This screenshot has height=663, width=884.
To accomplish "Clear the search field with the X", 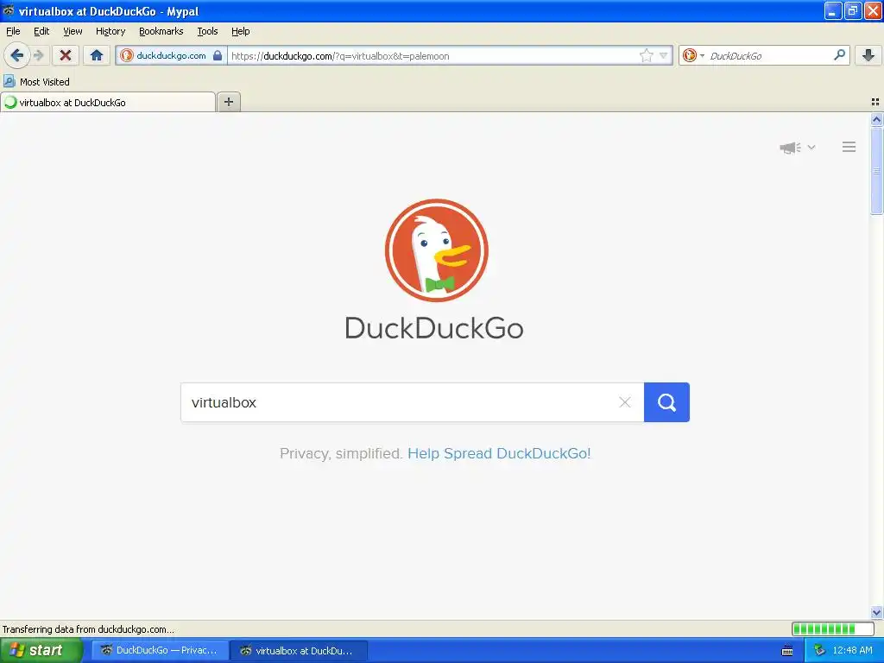I will (625, 402).
